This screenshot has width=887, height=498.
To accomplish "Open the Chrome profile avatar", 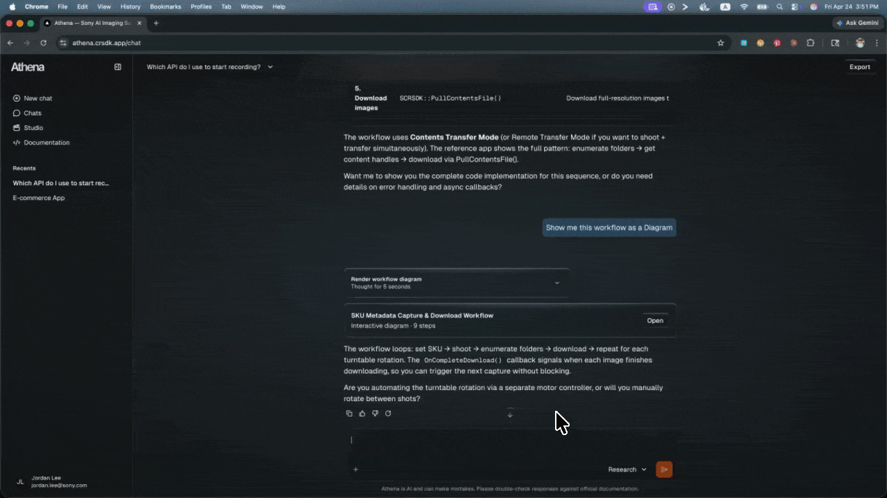I will click(860, 43).
